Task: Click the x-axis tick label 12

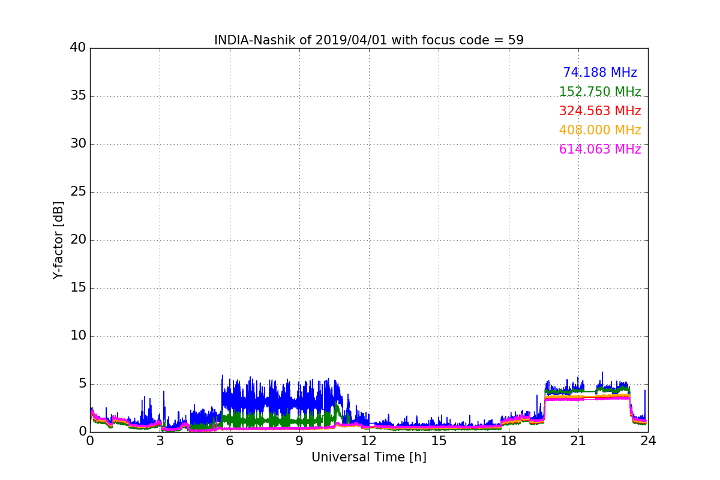Action: [369, 441]
